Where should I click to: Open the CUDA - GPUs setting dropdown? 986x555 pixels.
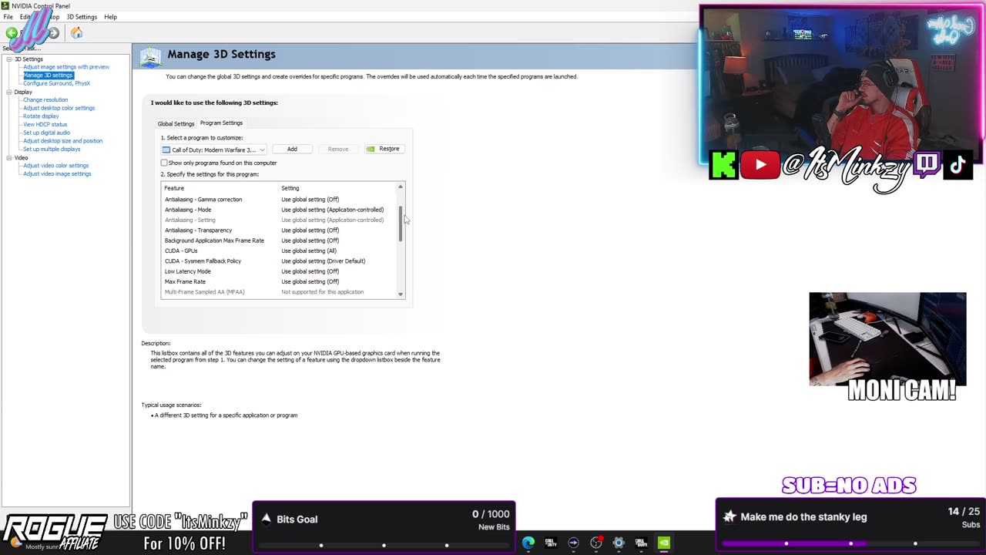(309, 251)
